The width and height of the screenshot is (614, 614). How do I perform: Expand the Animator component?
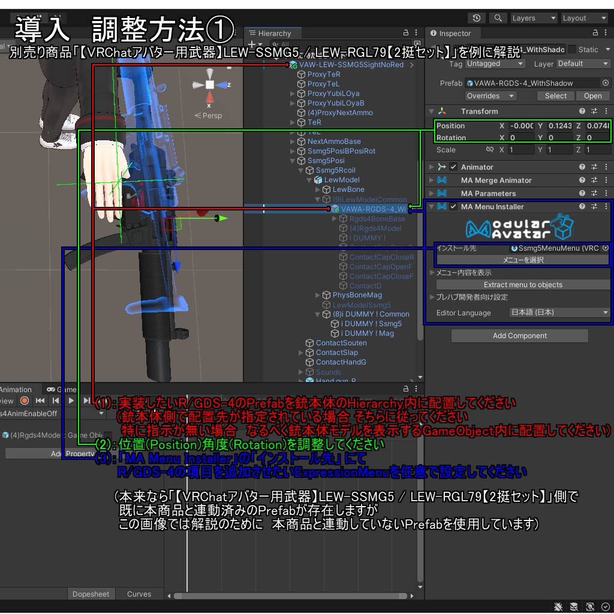(431, 167)
